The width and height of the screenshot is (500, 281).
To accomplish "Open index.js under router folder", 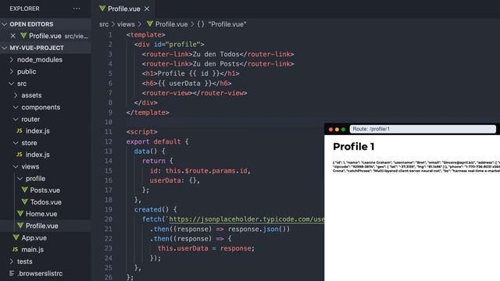I will pyautogui.click(x=37, y=131).
